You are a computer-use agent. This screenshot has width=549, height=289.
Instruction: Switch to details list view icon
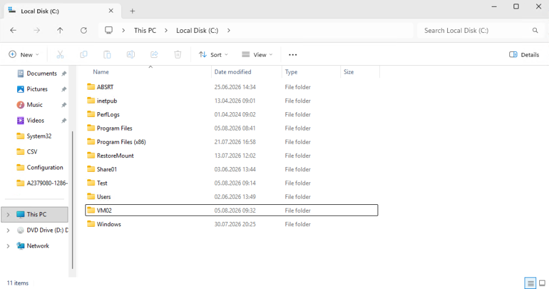(531, 283)
